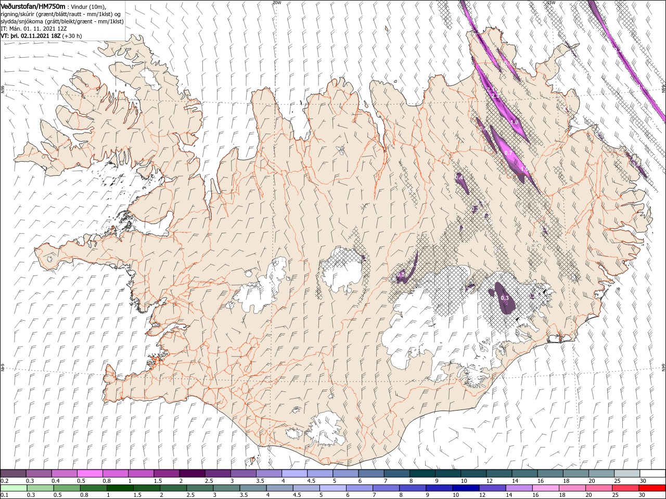Click the darkest purple swatch between 2 and 2.5
Viewport: 666px width, 499px height.
click(192, 474)
